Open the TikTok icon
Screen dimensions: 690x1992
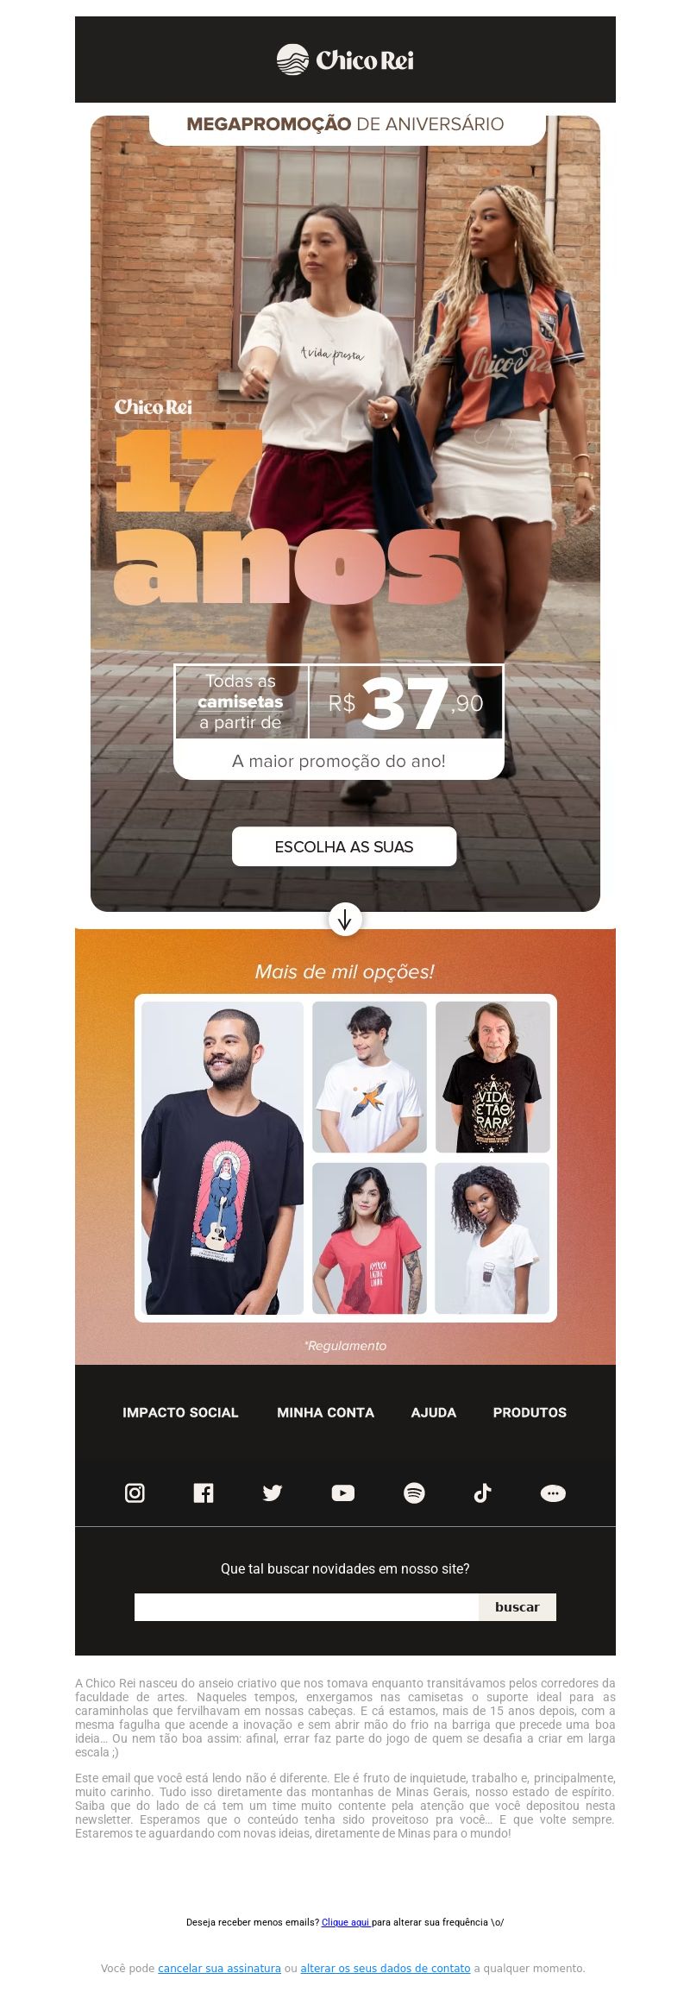click(x=483, y=1492)
